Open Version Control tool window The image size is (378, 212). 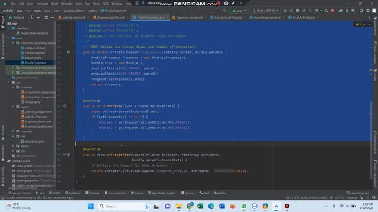[19, 193]
